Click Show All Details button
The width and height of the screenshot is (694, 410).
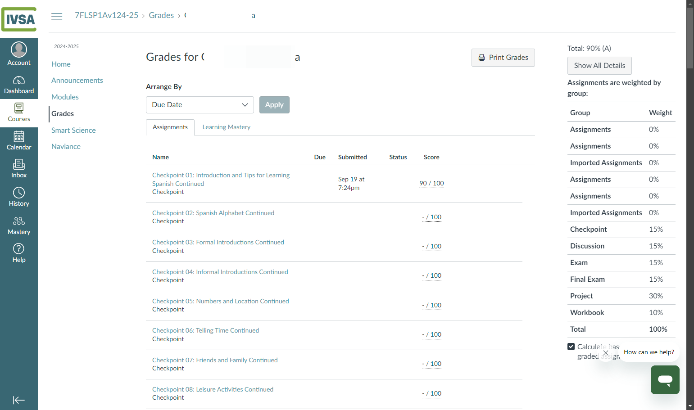599,66
